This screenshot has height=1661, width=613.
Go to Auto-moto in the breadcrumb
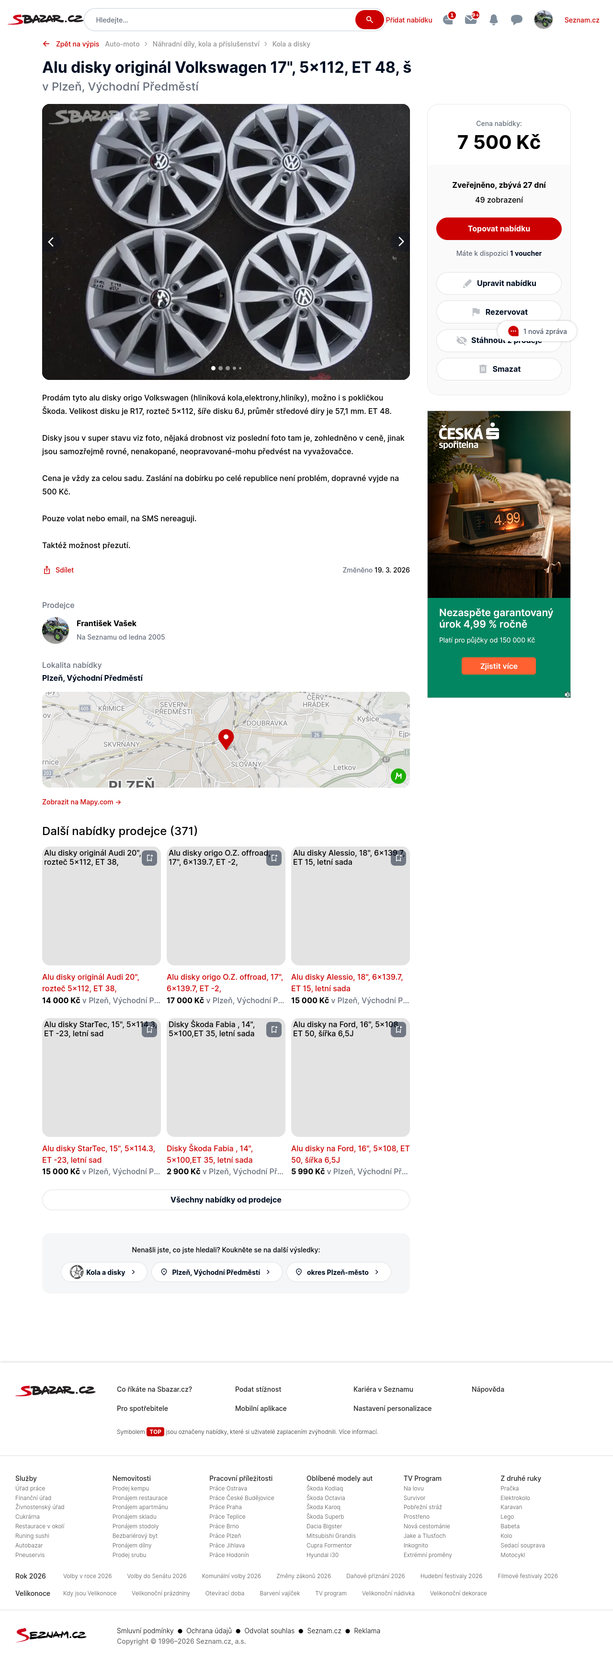123,44
